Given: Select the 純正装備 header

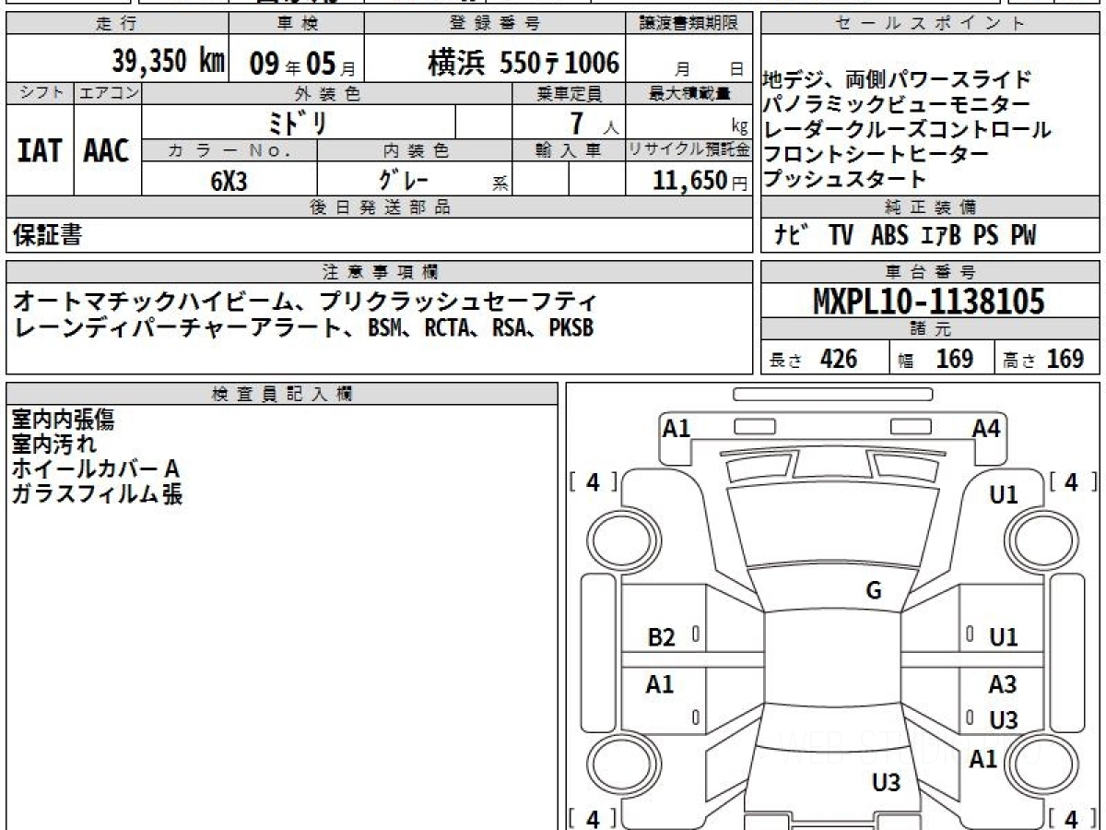Looking at the screenshot, I should click(x=930, y=207).
